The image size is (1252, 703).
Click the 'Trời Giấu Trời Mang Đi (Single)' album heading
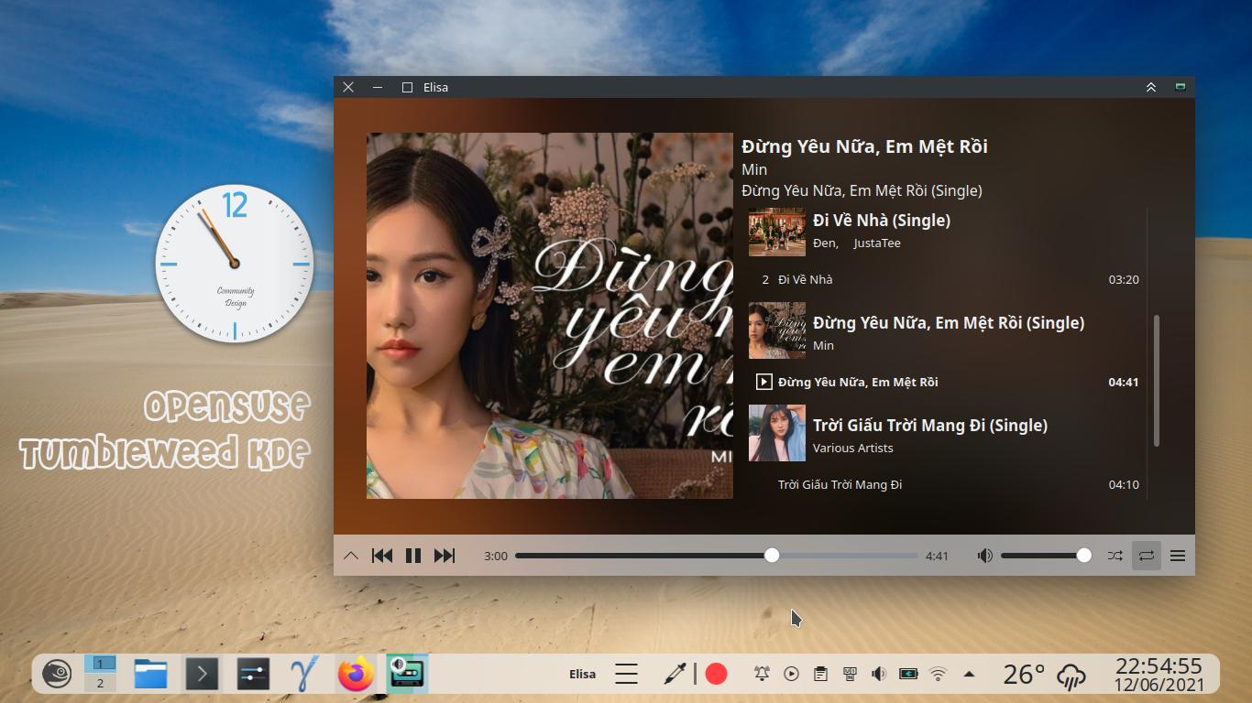[x=930, y=425]
